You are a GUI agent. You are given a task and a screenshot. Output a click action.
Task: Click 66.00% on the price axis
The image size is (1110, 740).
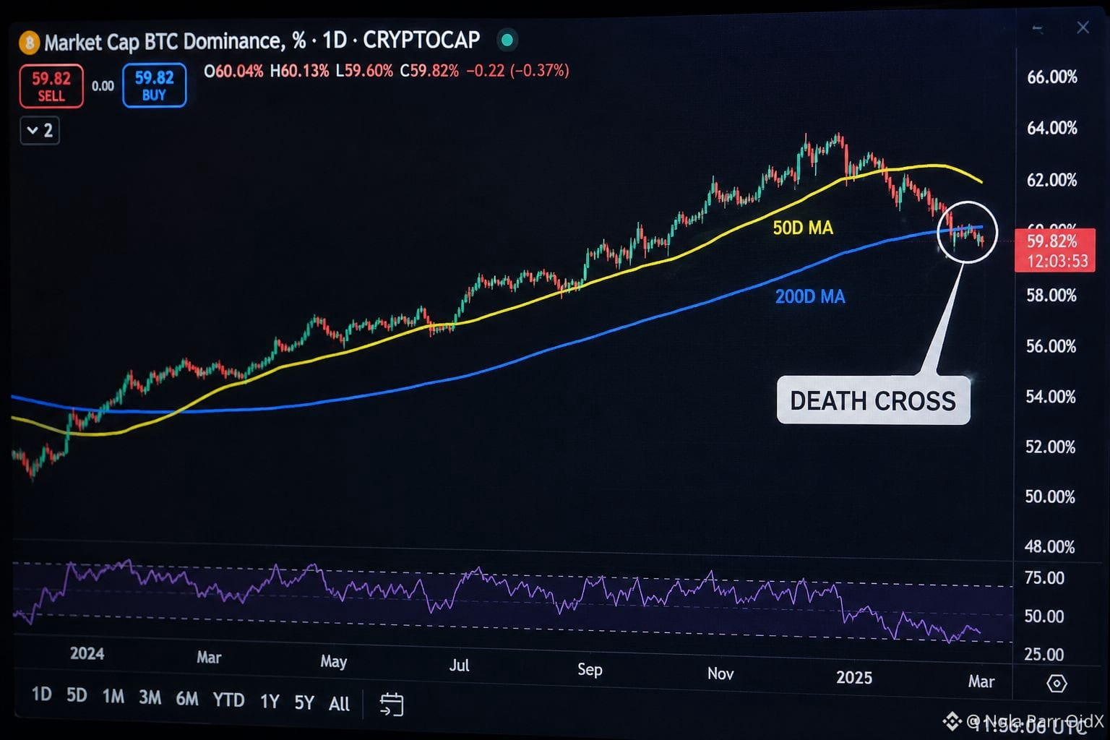pyautogui.click(x=1052, y=77)
